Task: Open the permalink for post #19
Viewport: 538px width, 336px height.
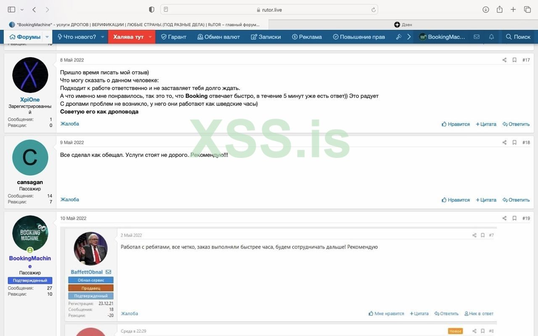Action: coord(526,218)
